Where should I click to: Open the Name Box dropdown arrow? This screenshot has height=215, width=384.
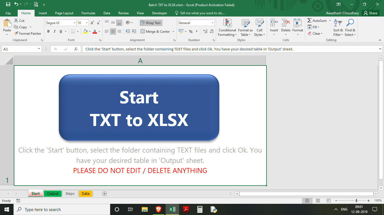point(39,49)
